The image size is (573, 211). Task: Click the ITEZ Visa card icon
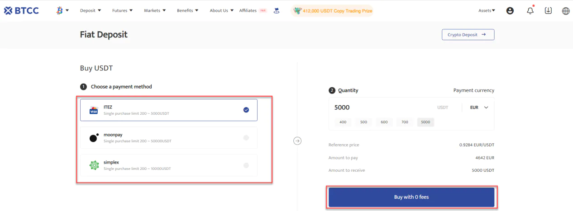(94, 110)
